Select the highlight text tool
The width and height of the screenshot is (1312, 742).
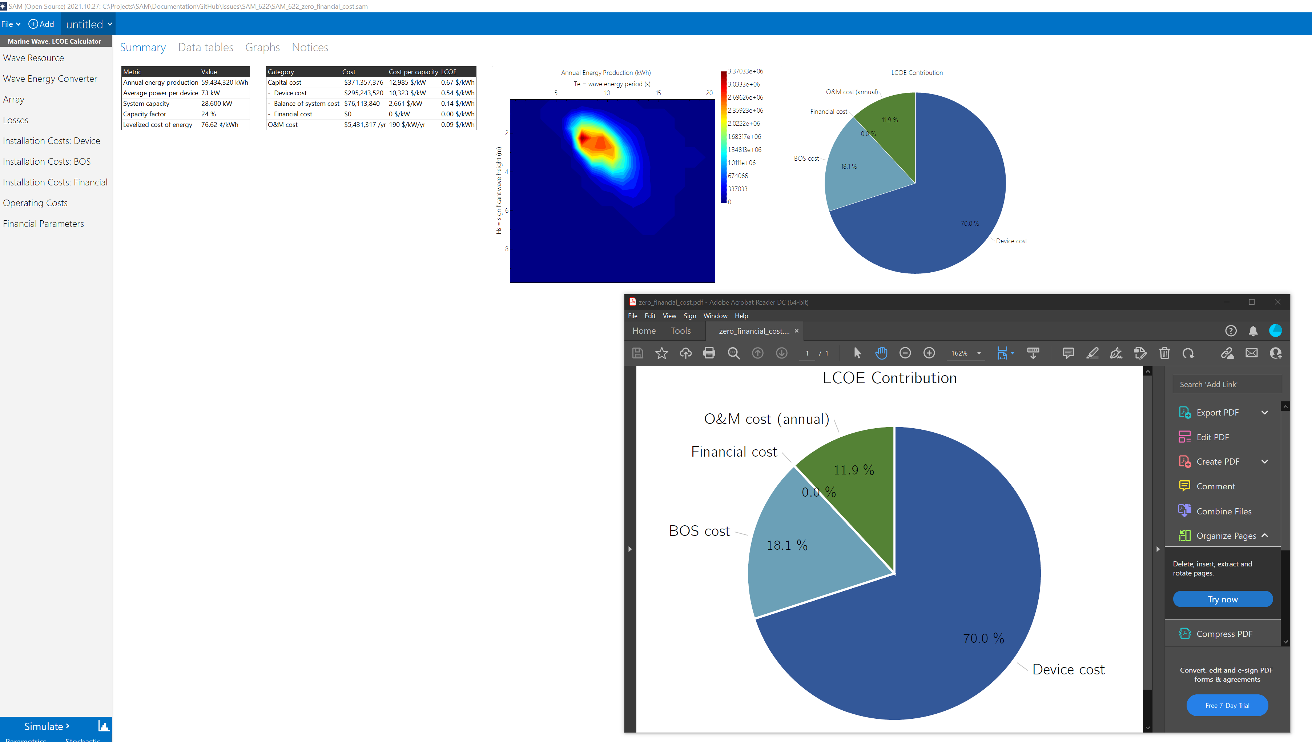(x=1092, y=353)
